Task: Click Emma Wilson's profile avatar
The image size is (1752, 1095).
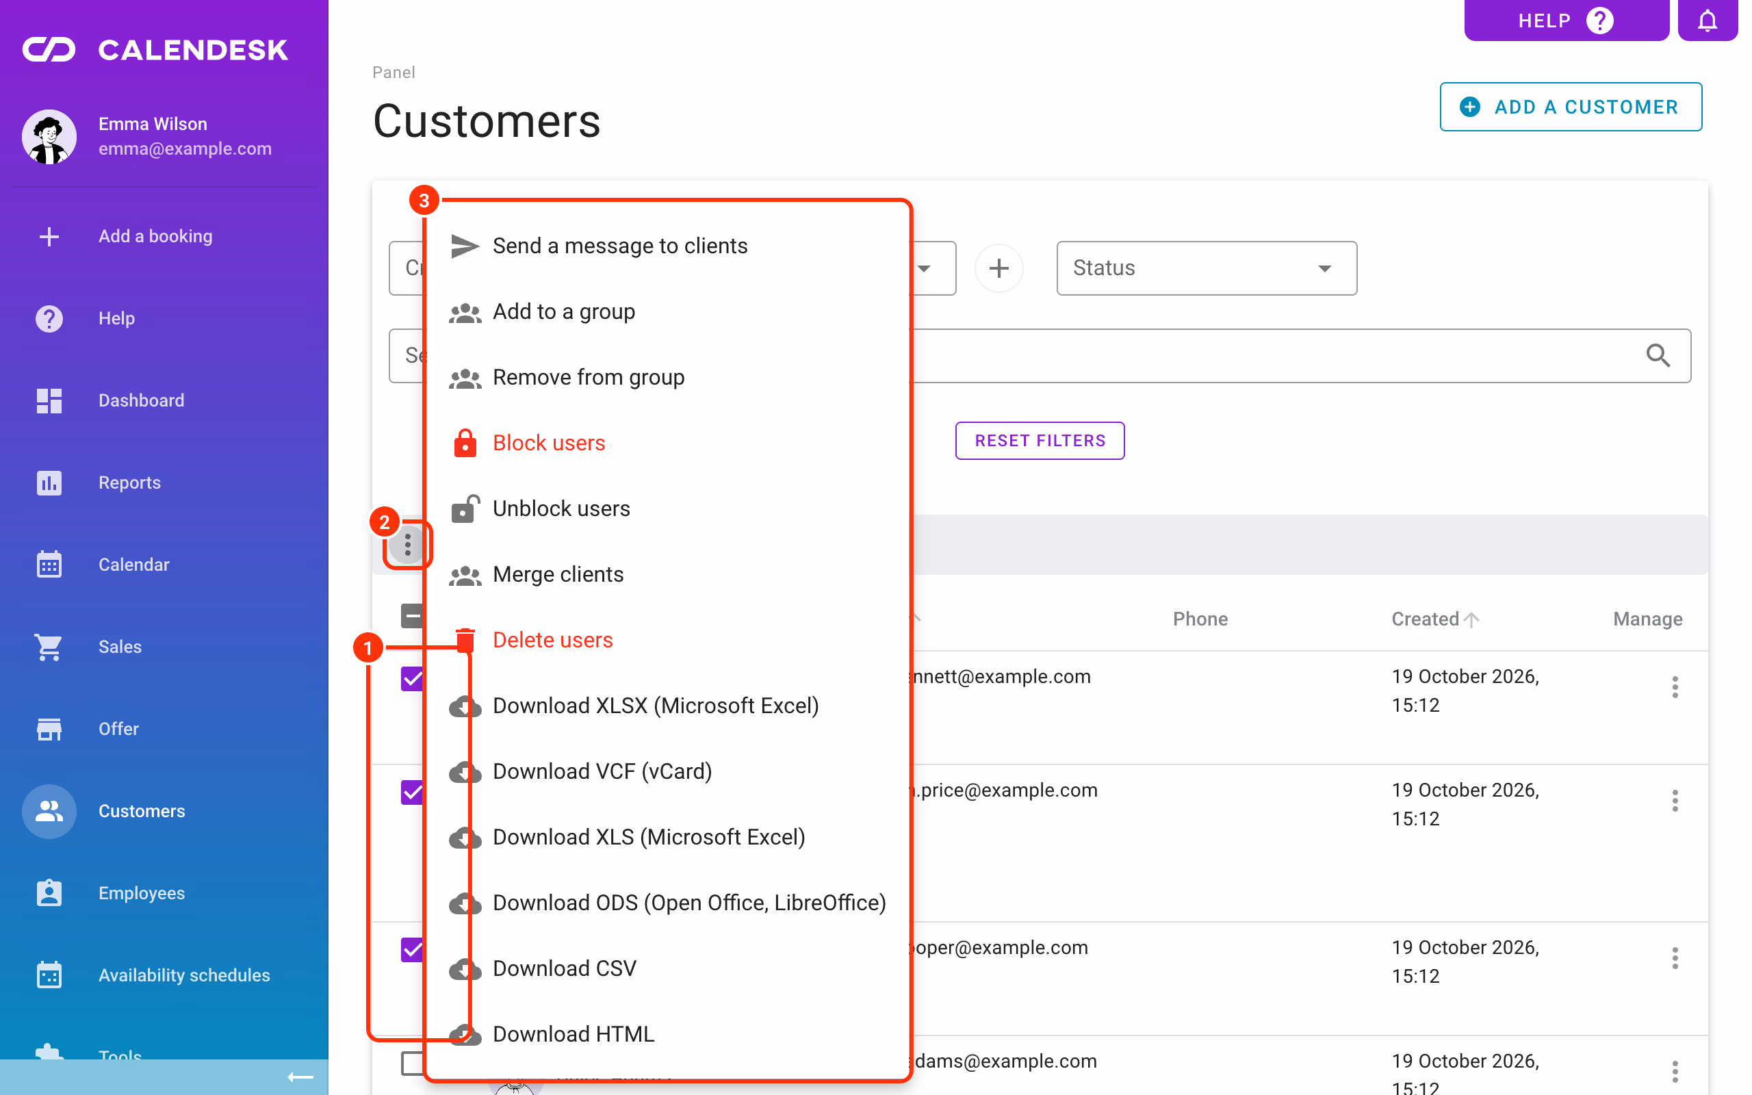Action: pyautogui.click(x=49, y=136)
